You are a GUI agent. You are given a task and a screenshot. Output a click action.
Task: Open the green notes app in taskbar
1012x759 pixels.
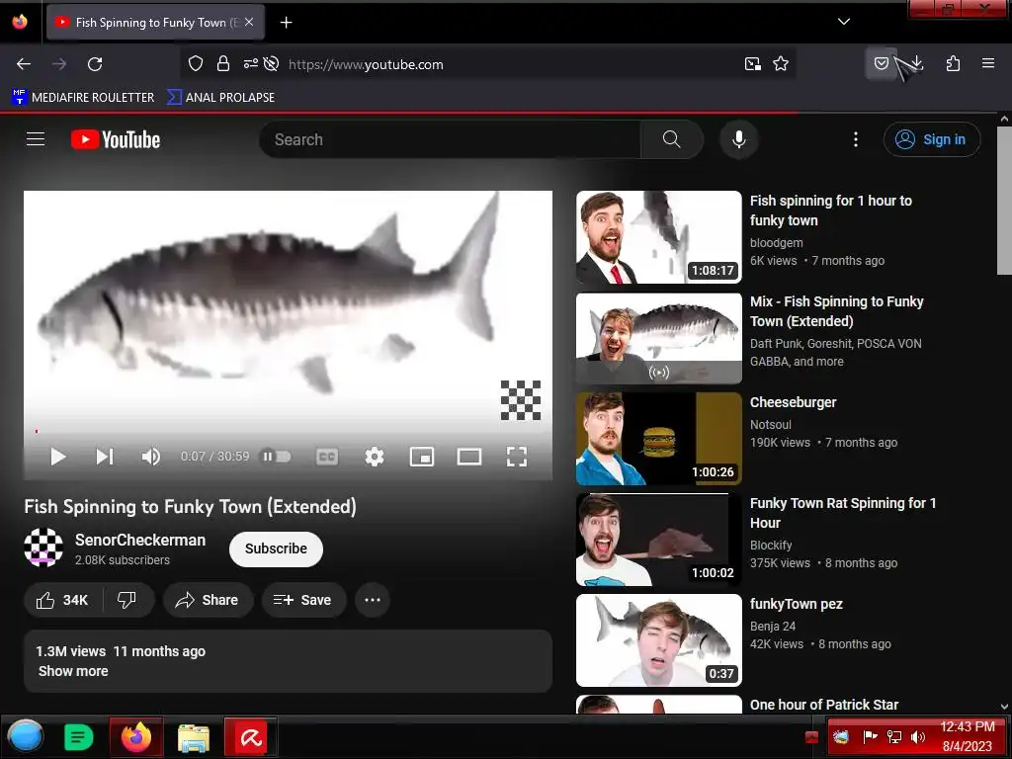79,737
